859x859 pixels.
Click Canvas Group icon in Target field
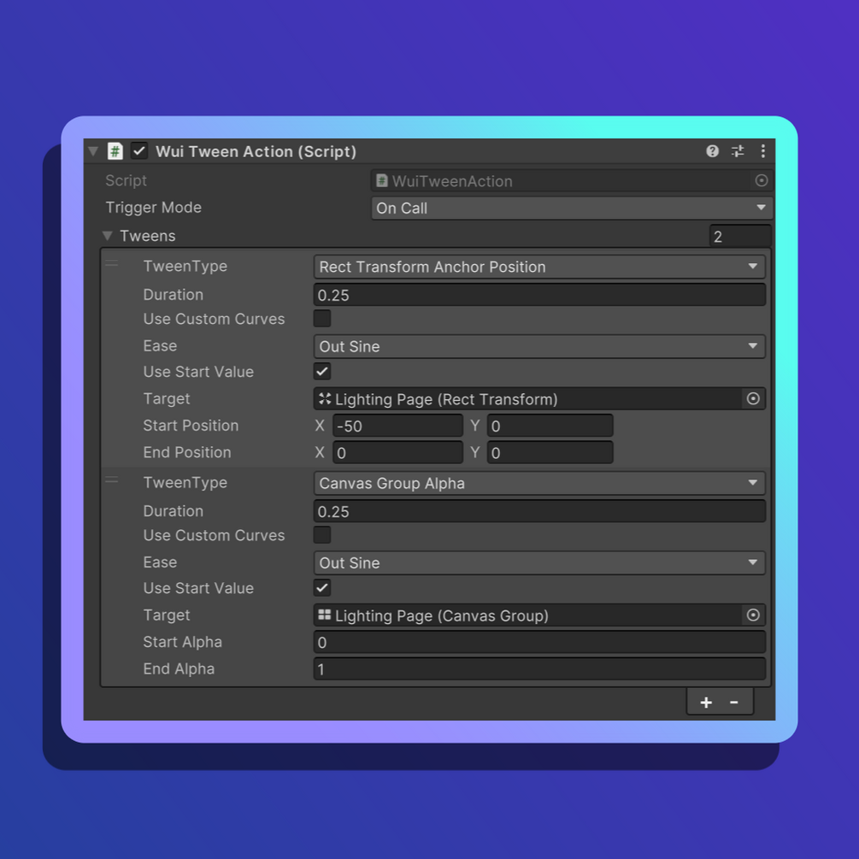(x=325, y=615)
